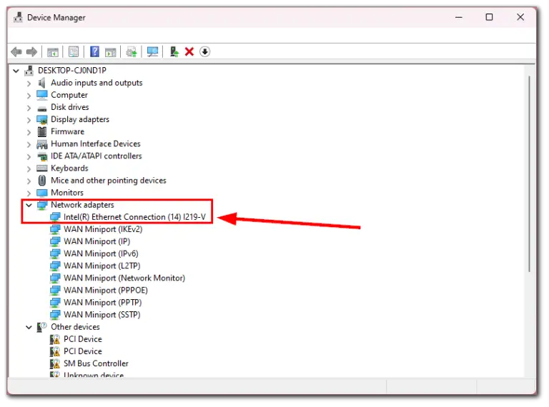This screenshot has width=549, height=407.
Task: Expand the Keyboards category
Action: point(29,169)
